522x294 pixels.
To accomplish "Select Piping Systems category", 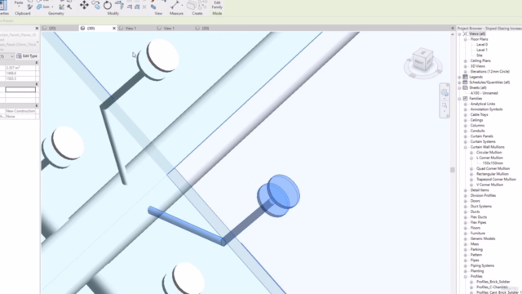I will point(482,265).
